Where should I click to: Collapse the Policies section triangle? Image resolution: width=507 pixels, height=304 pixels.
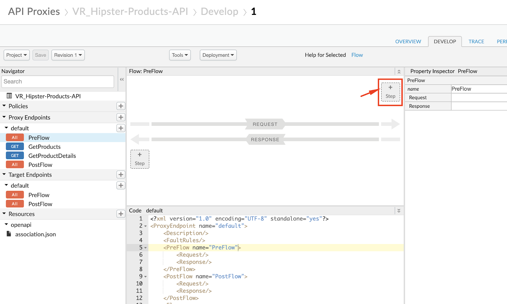(4, 106)
